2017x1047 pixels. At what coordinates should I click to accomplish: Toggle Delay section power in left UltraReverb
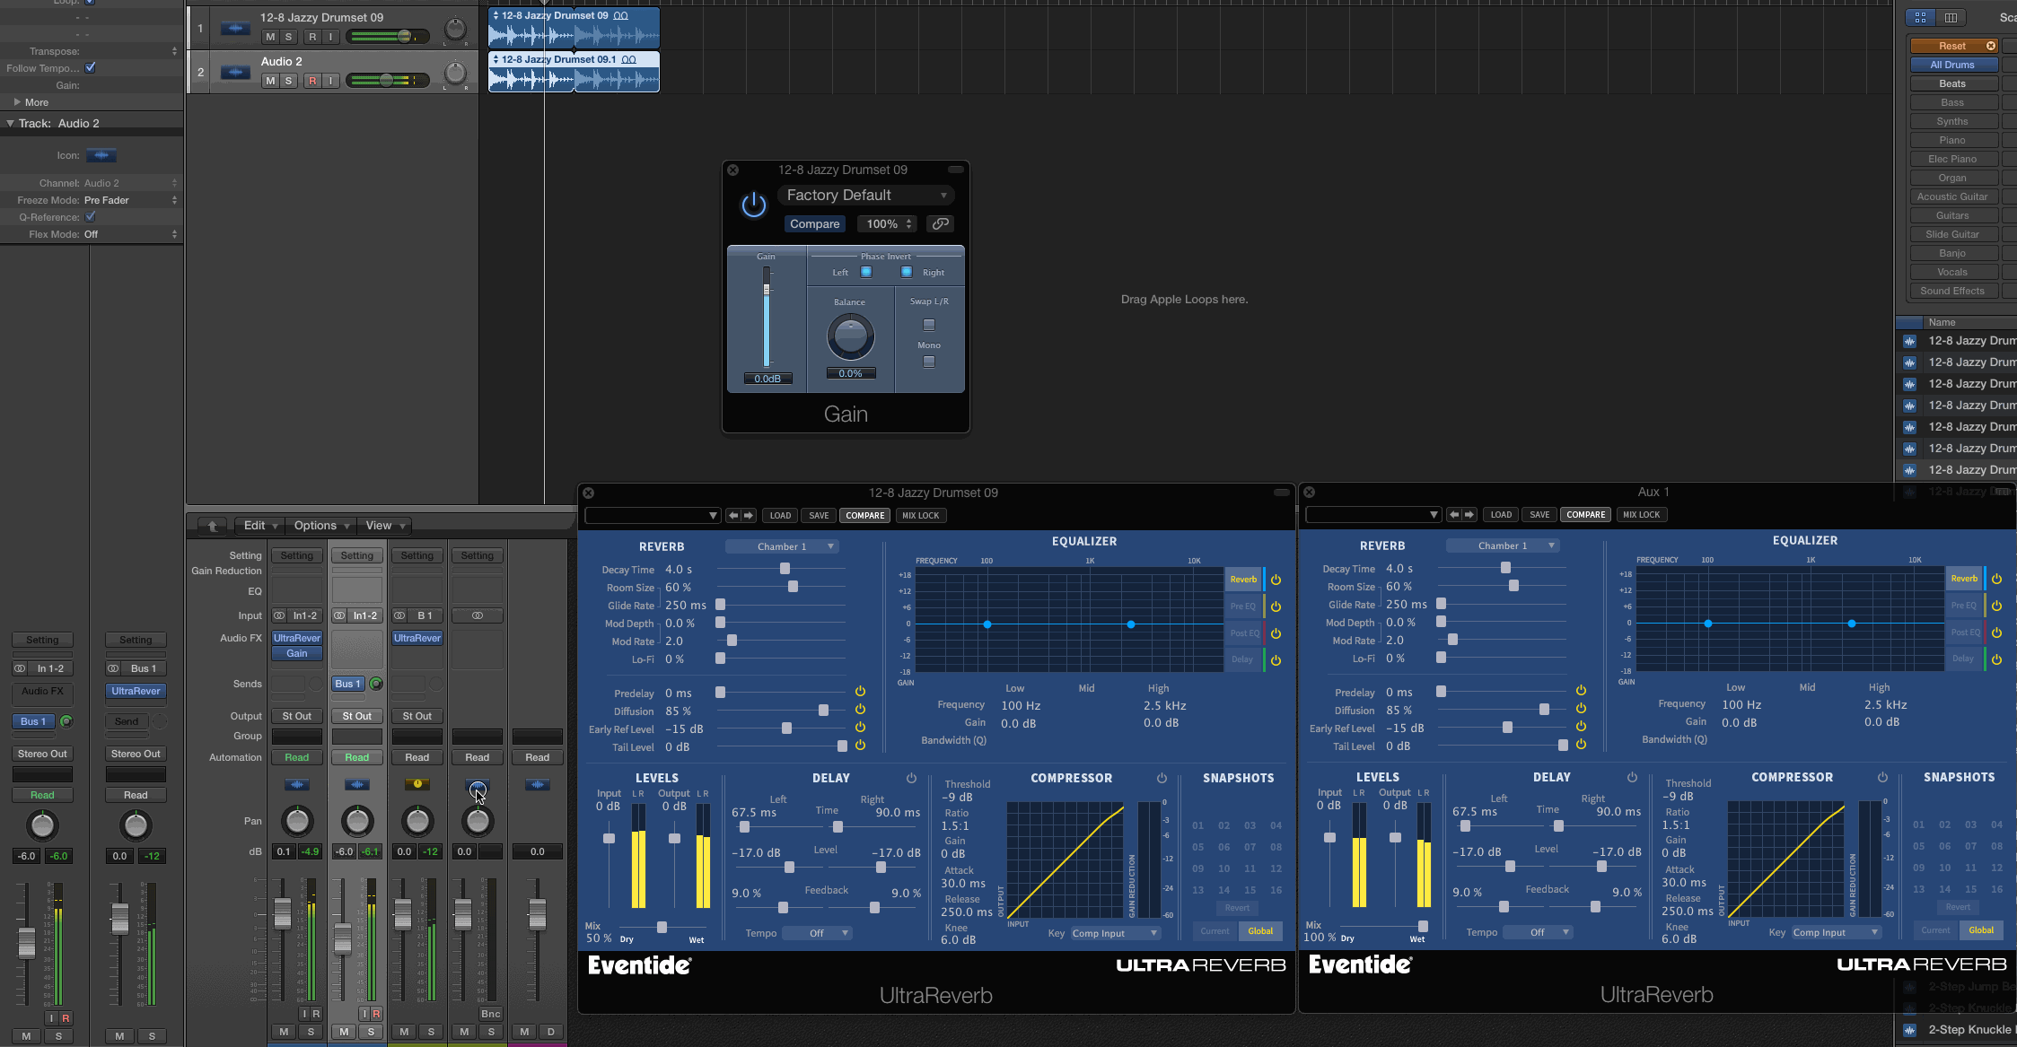[911, 778]
